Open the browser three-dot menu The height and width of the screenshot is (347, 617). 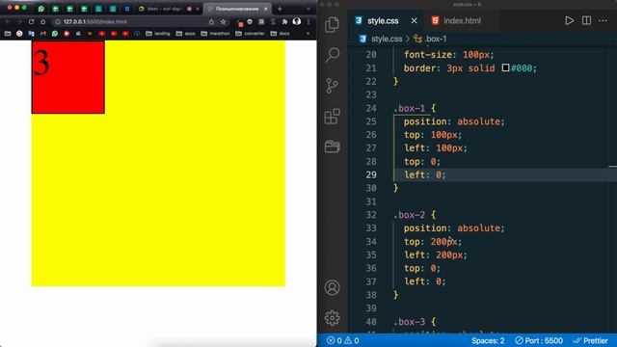pyautogui.click(x=308, y=22)
